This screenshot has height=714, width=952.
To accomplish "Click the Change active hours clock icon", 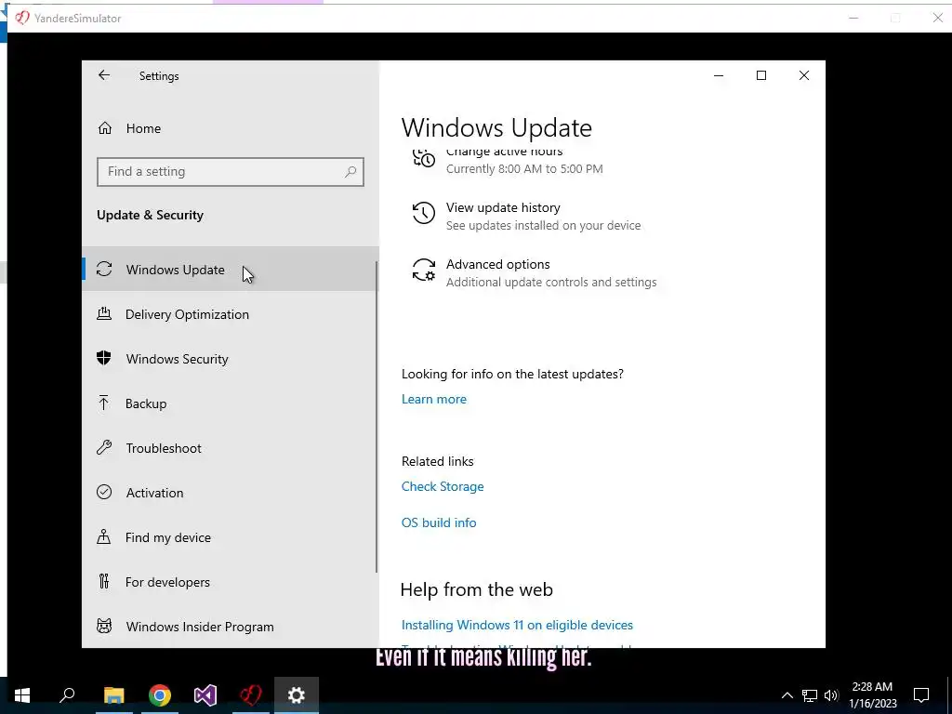I will (x=424, y=158).
